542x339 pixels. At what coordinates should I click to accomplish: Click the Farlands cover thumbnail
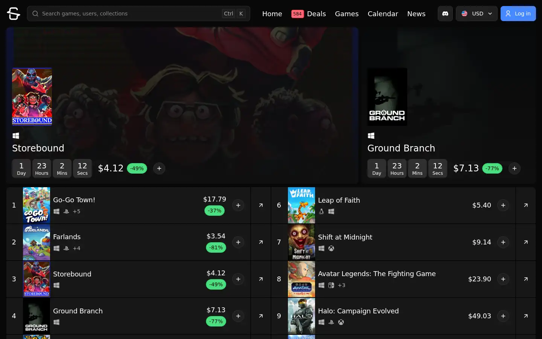coord(37,242)
